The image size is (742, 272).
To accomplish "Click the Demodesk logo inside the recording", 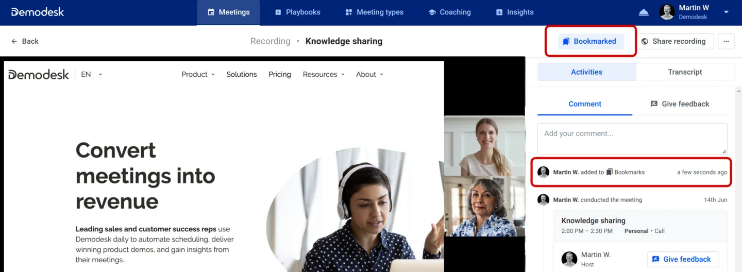I will pyautogui.click(x=39, y=75).
